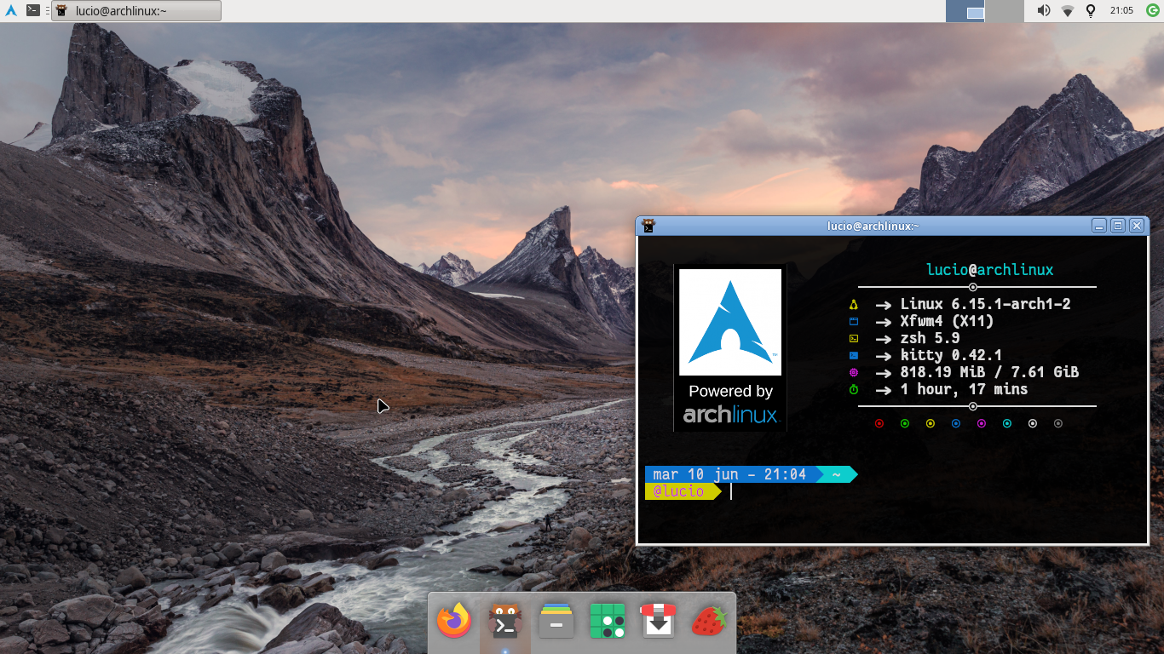The width and height of the screenshot is (1164, 654).
Task: Click the green color dot
Action: (x=905, y=423)
